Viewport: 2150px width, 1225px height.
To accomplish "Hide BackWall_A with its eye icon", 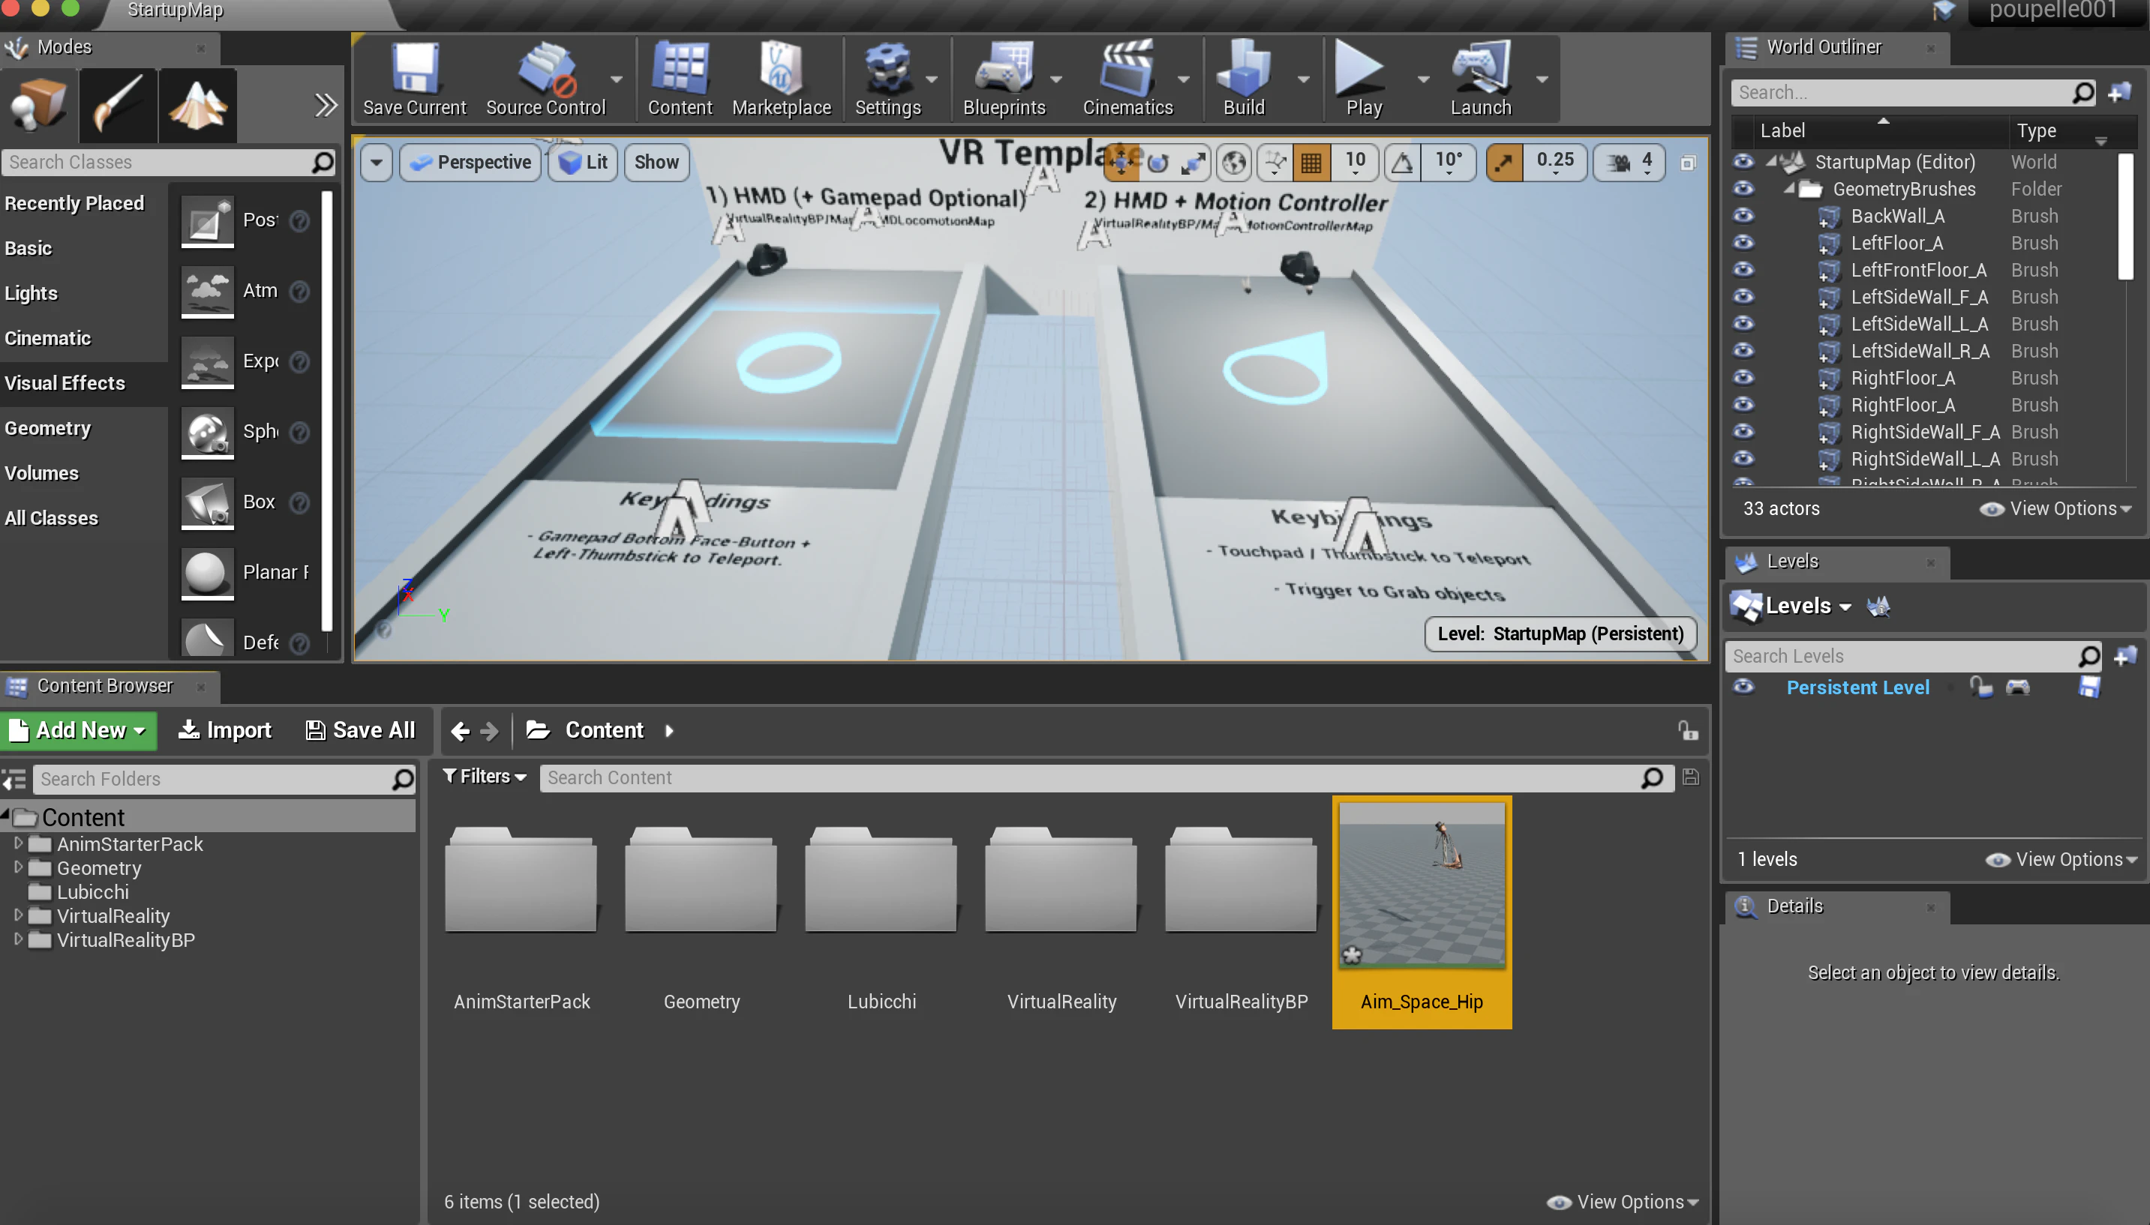I will 1743,216.
